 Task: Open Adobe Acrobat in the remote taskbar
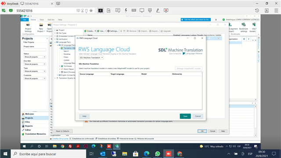click(x=78, y=146)
